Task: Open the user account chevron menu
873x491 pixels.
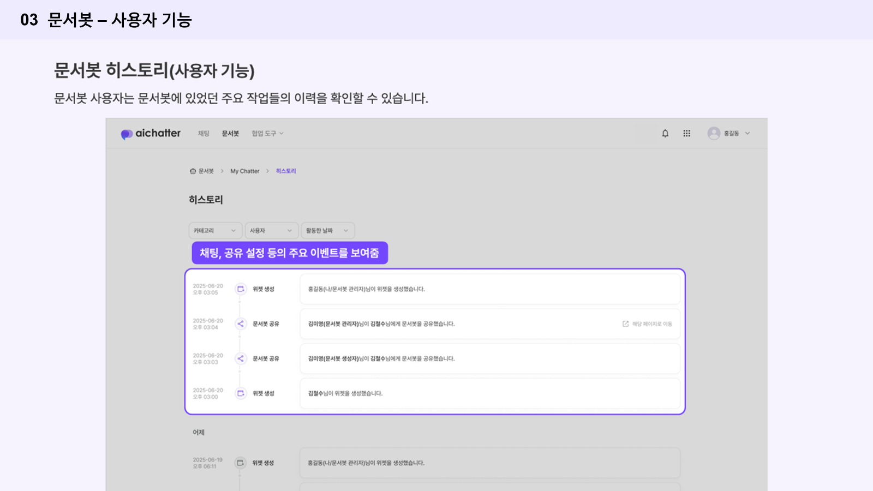Action: tap(748, 134)
